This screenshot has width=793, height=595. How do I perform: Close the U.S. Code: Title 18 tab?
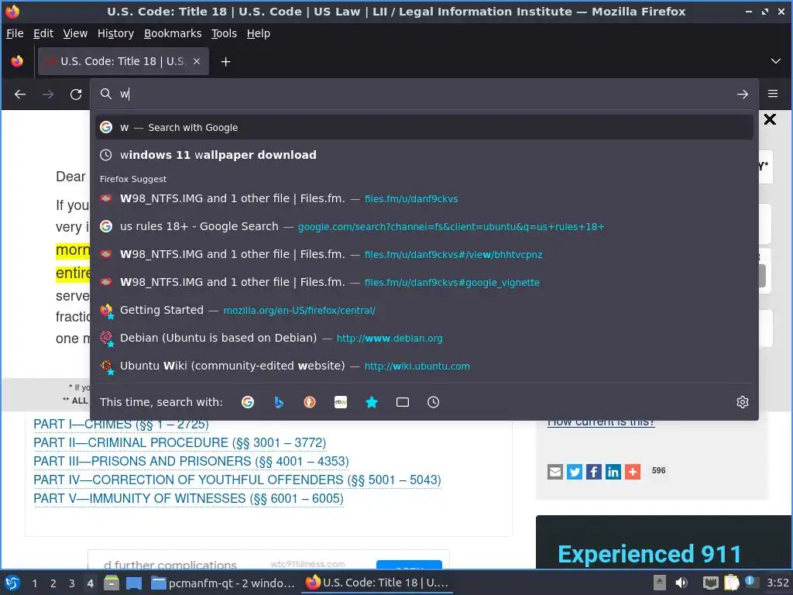197,61
